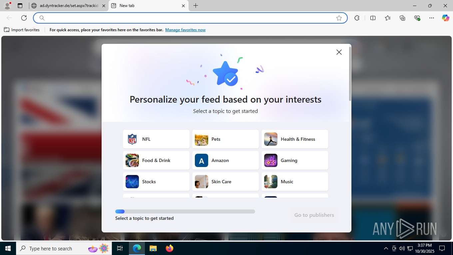The height and width of the screenshot is (255, 453).
Task: Close the New tab tab
Action: tap(184, 6)
